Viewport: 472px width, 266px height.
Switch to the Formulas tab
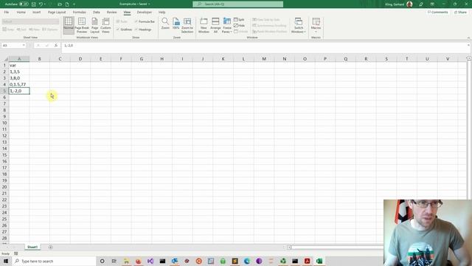tap(80, 13)
